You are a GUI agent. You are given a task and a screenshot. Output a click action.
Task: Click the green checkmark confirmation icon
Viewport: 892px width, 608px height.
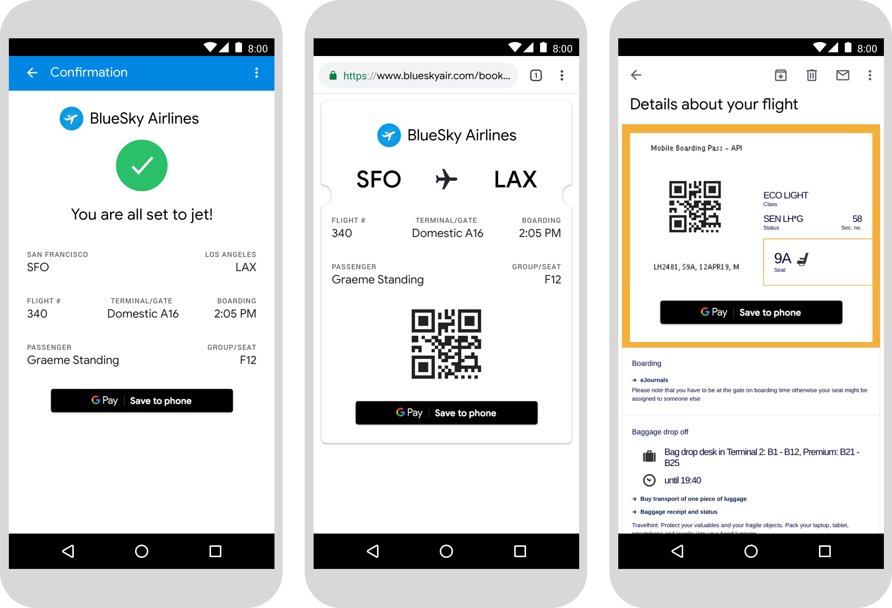(142, 164)
